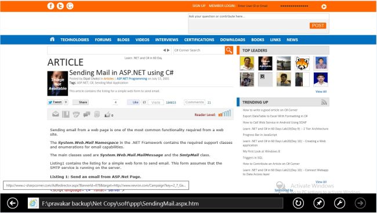This screenshot has height=213, width=377.
Task: Click the Share button
Action: click(x=81, y=102)
